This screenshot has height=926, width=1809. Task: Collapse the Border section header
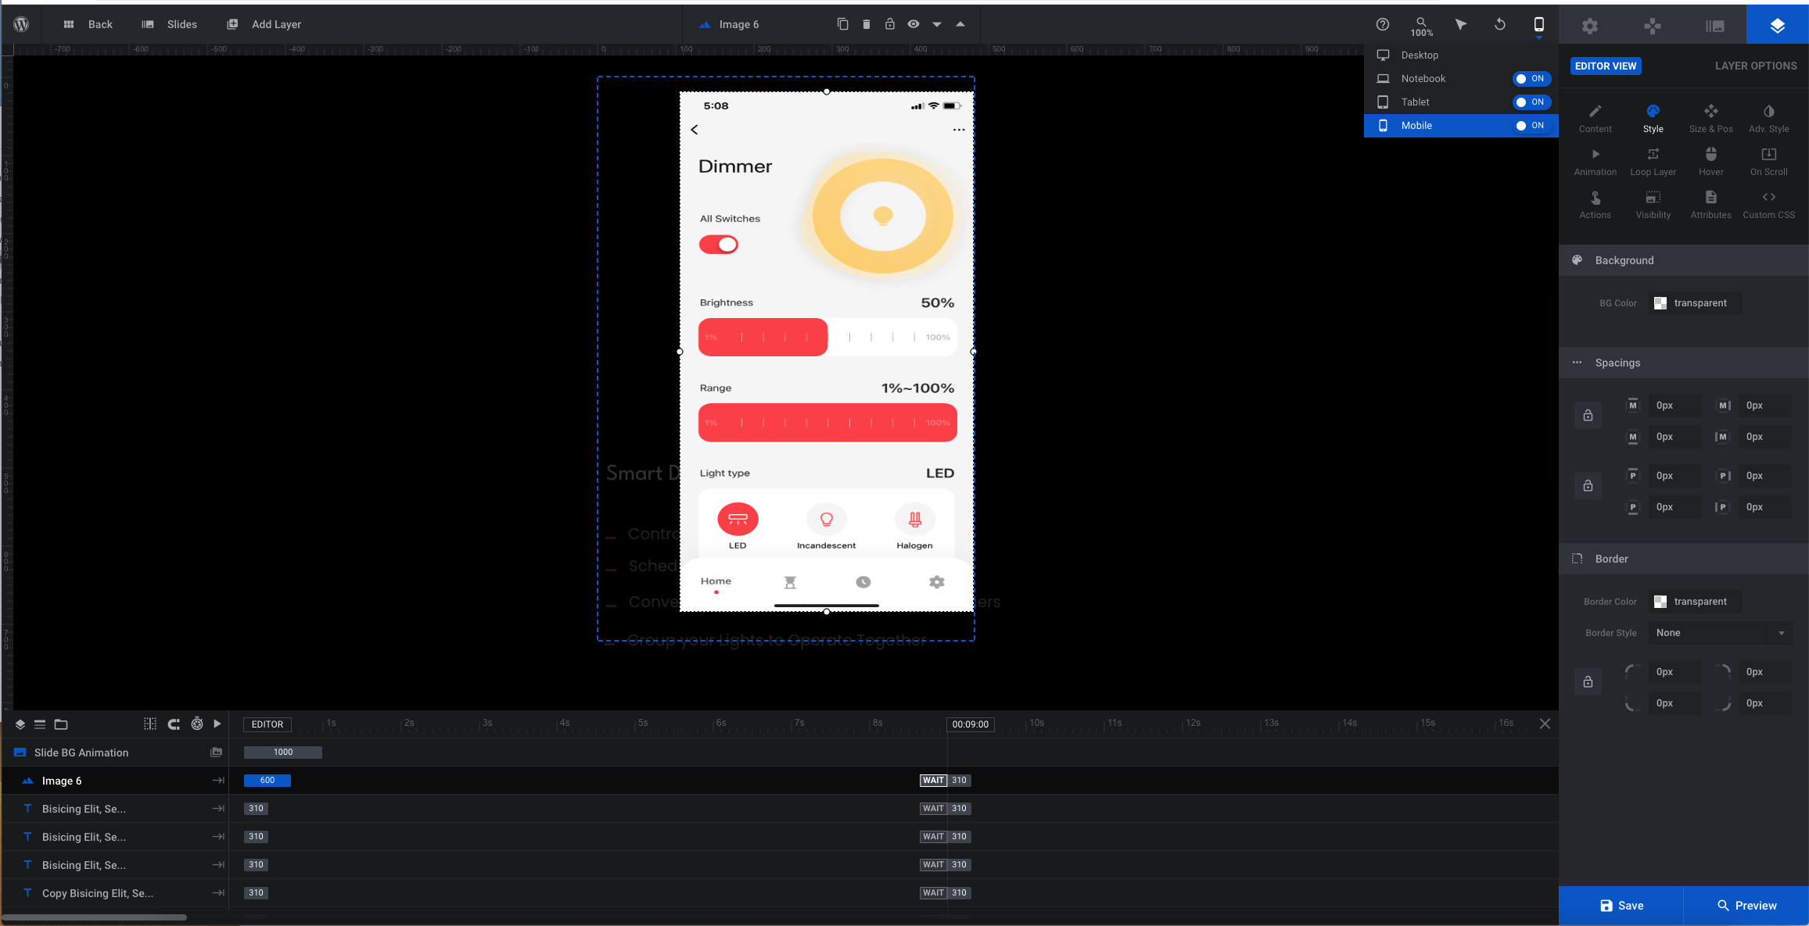coord(1683,560)
